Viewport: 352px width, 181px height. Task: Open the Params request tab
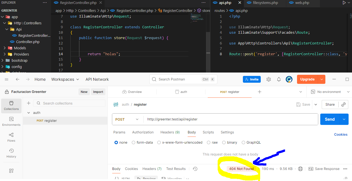point(119,132)
